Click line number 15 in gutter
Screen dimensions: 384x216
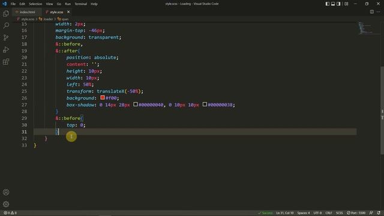(x=24, y=24)
